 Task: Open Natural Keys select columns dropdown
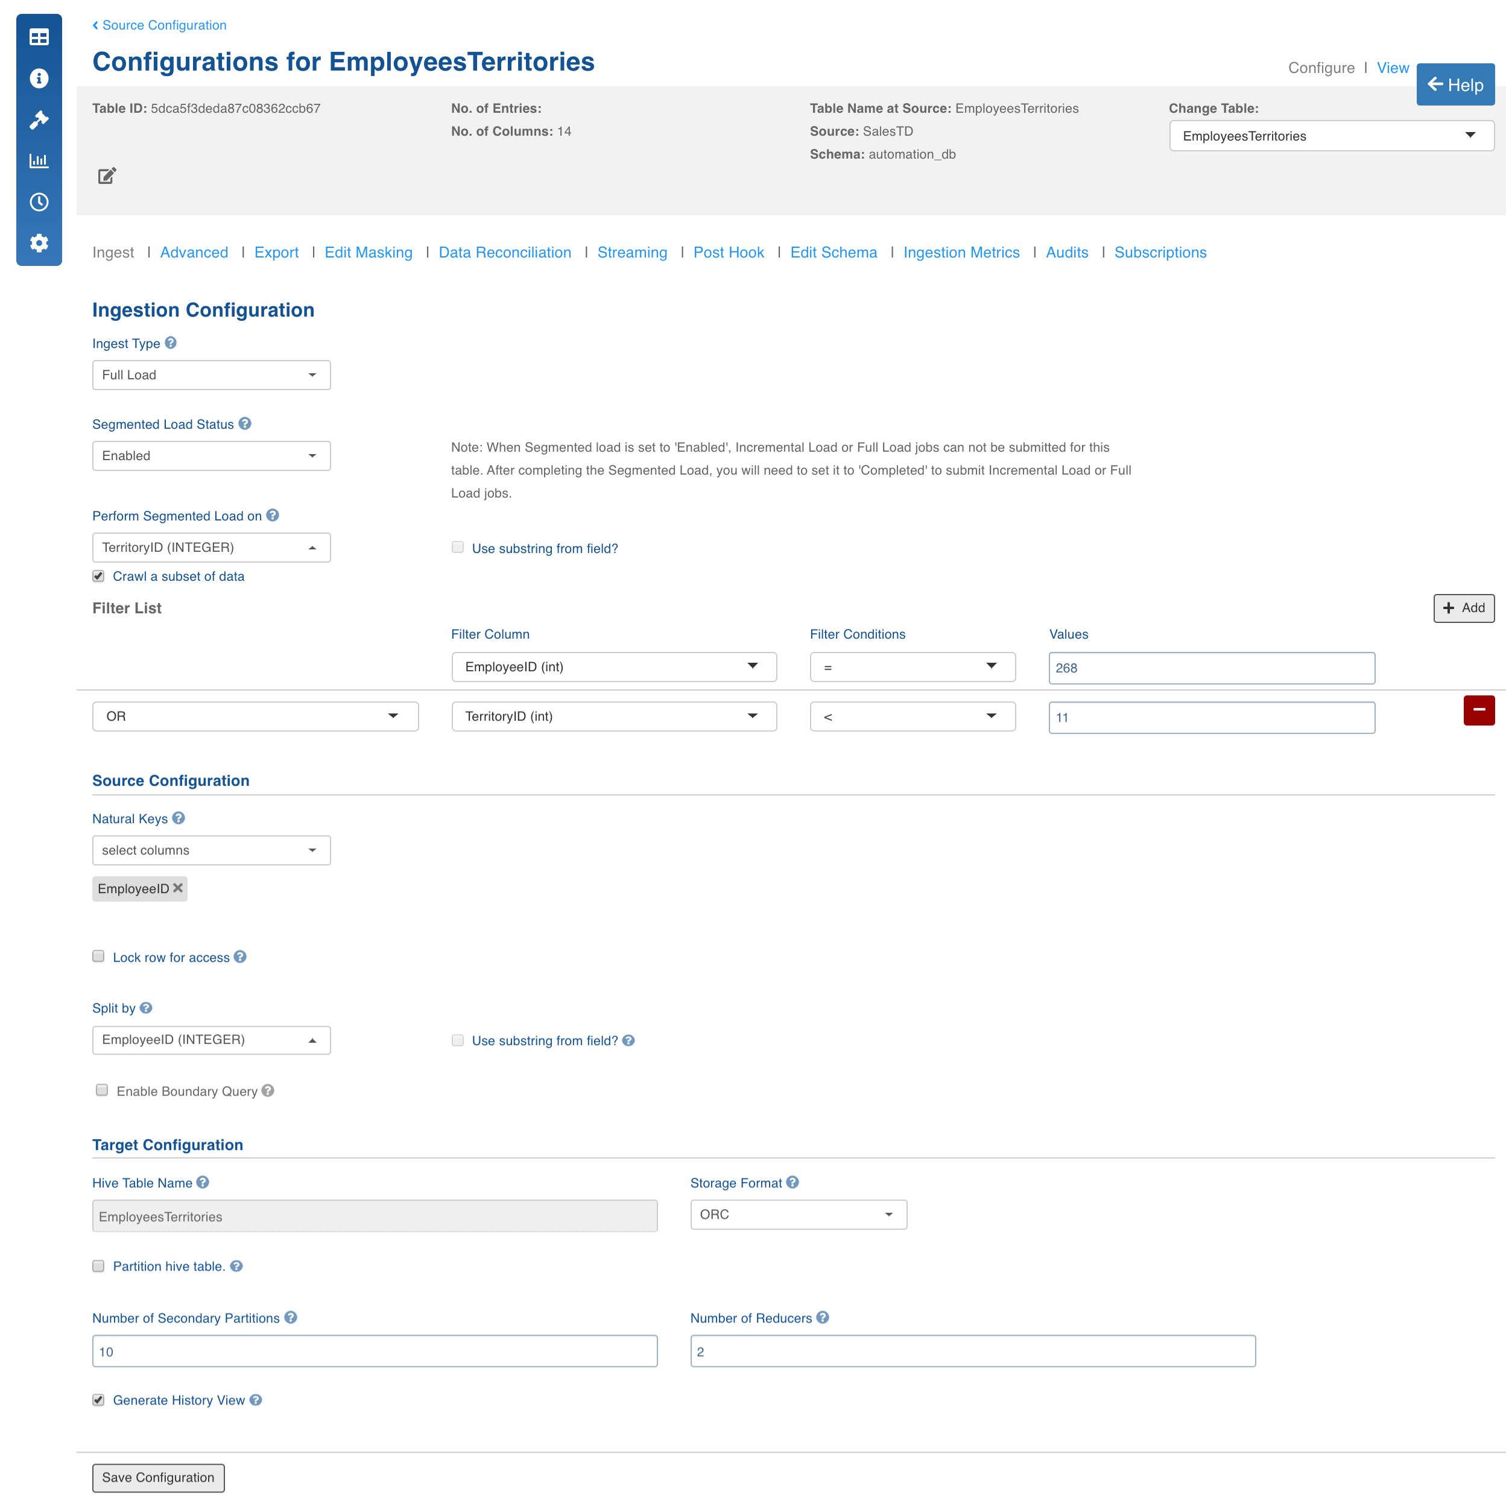tap(211, 850)
